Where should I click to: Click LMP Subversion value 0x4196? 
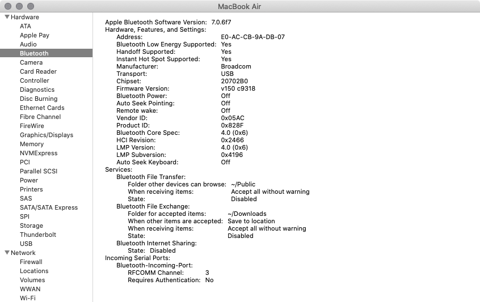click(231, 155)
